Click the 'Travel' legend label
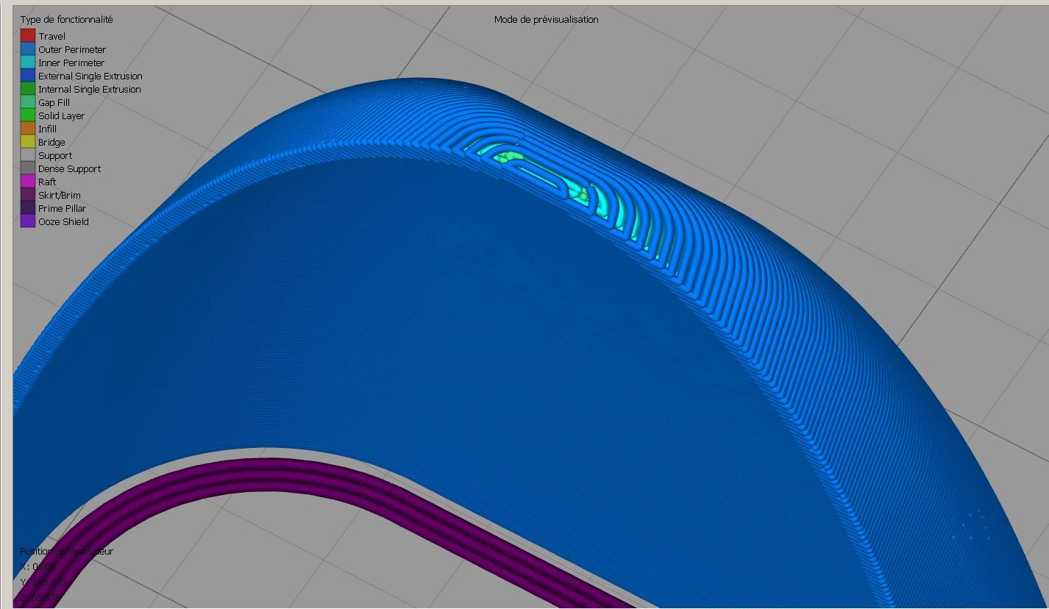1049x609 pixels. (x=51, y=36)
